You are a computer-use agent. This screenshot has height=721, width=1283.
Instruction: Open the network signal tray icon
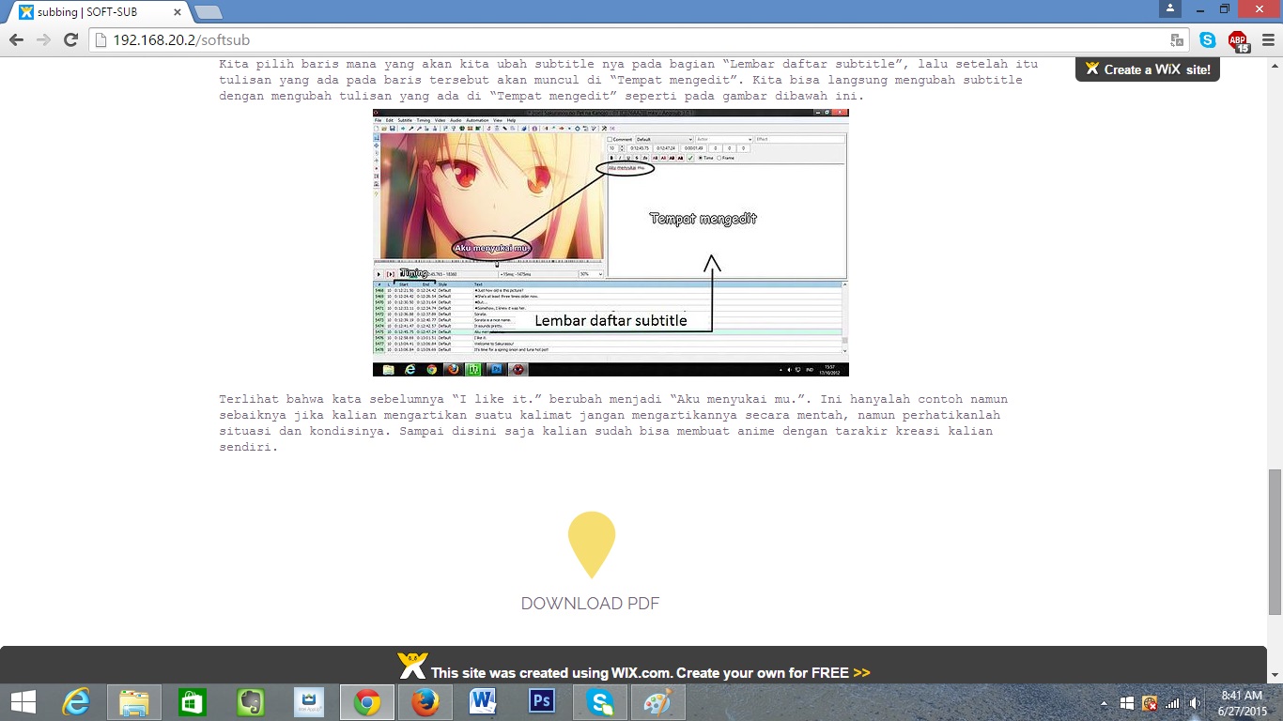click(x=1172, y=703)
